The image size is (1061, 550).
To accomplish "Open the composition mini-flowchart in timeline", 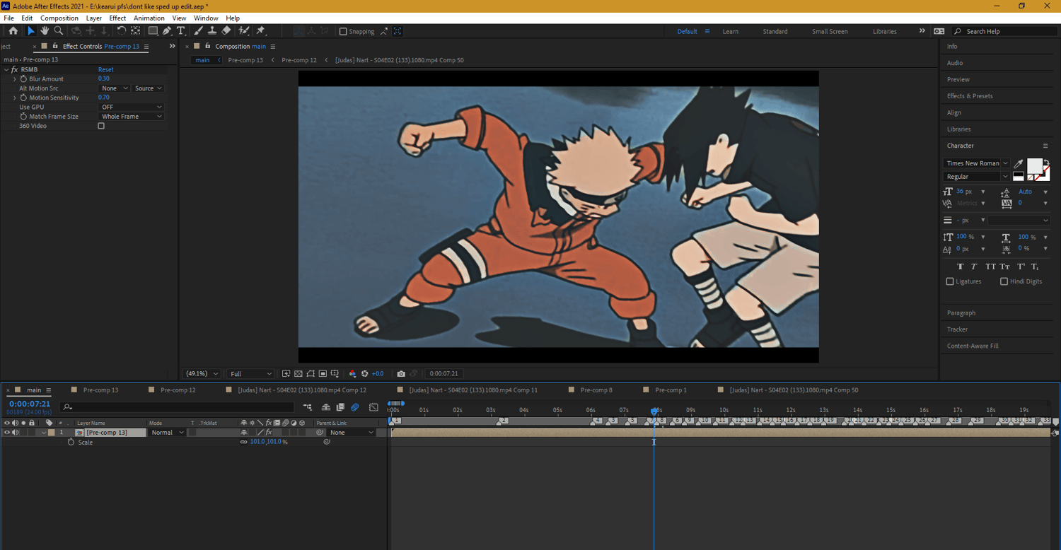I will 308,407.
